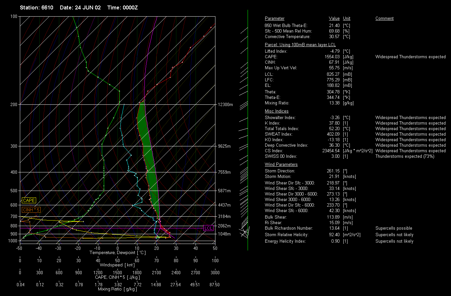
Task: Click the Parcel: Using 100mB mean layer LCL heading
Action: click(x=300, y=45)
